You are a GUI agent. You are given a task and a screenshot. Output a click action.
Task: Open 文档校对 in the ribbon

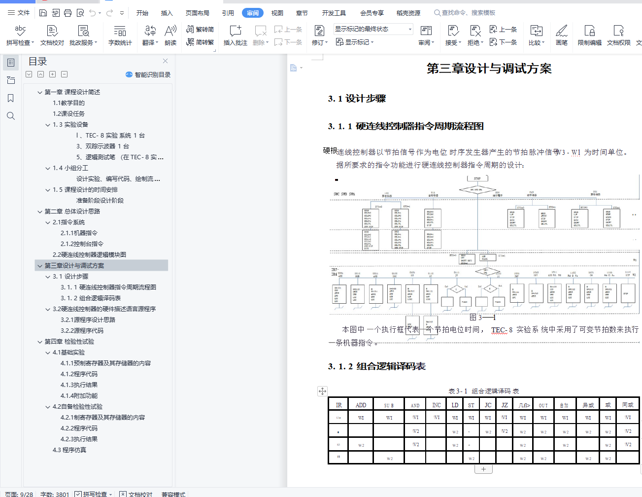pyautogui.click(x=52, y=36)
